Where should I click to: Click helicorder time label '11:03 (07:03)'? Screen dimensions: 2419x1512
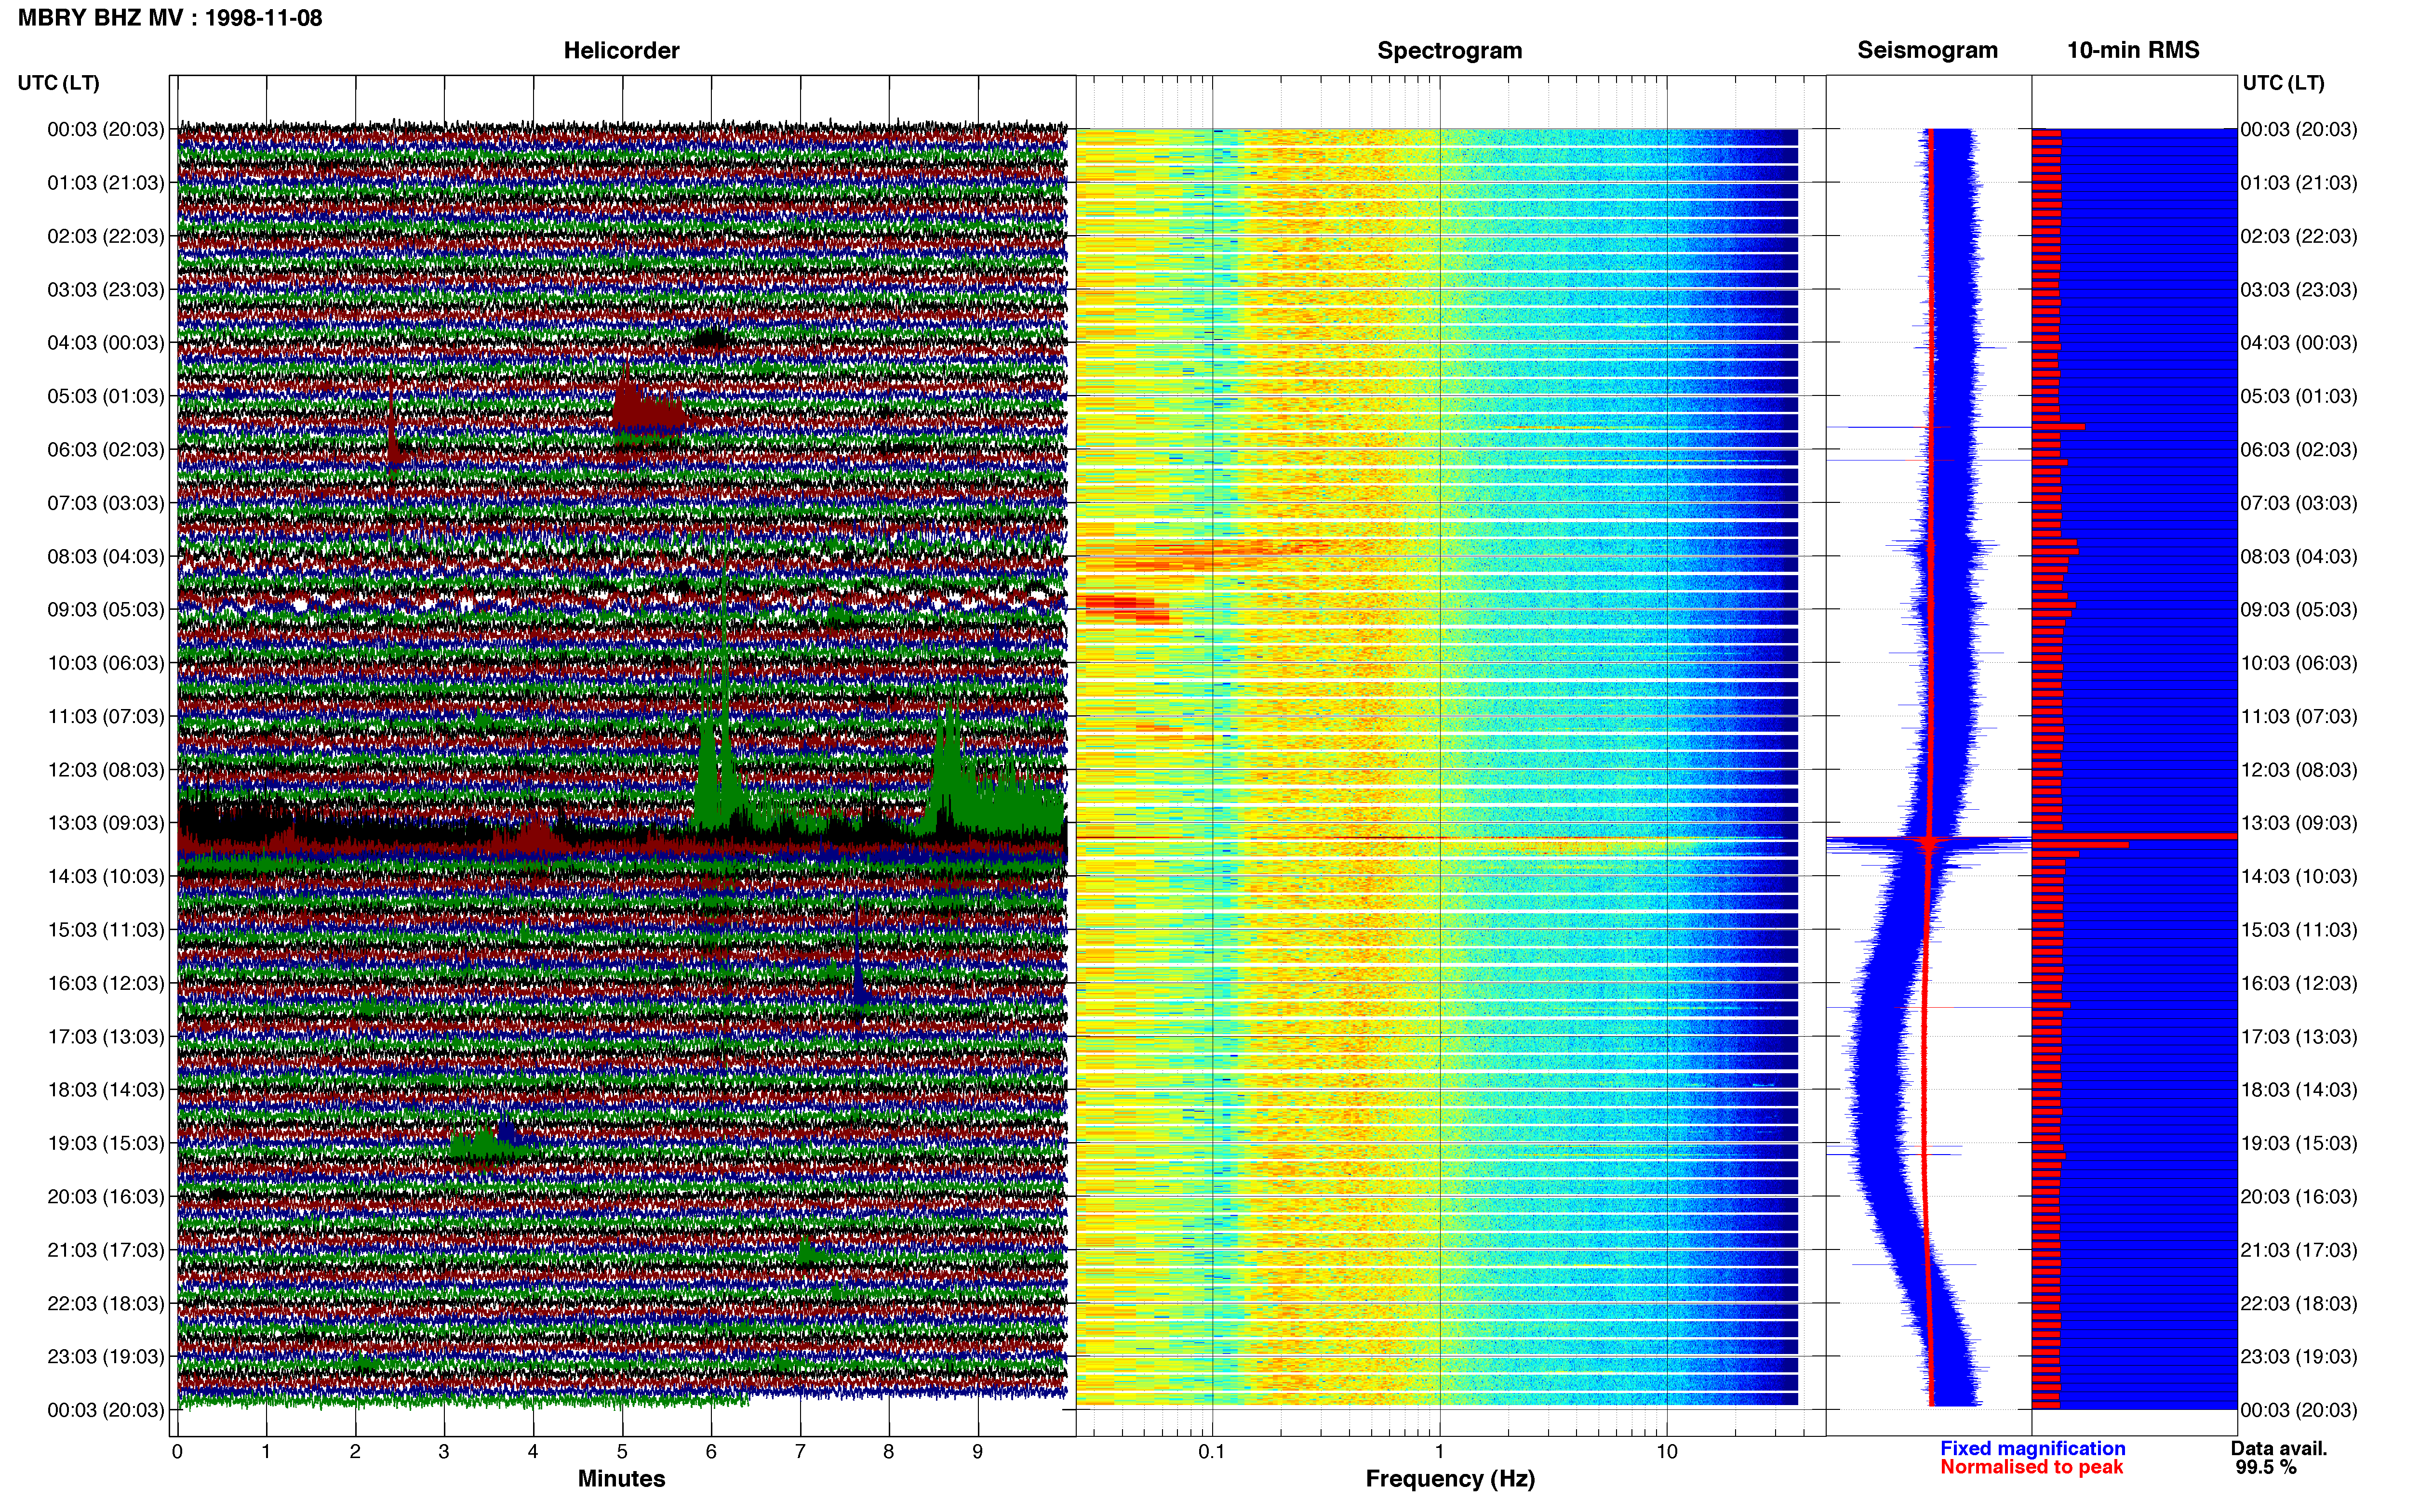click(x=106, y=716)
